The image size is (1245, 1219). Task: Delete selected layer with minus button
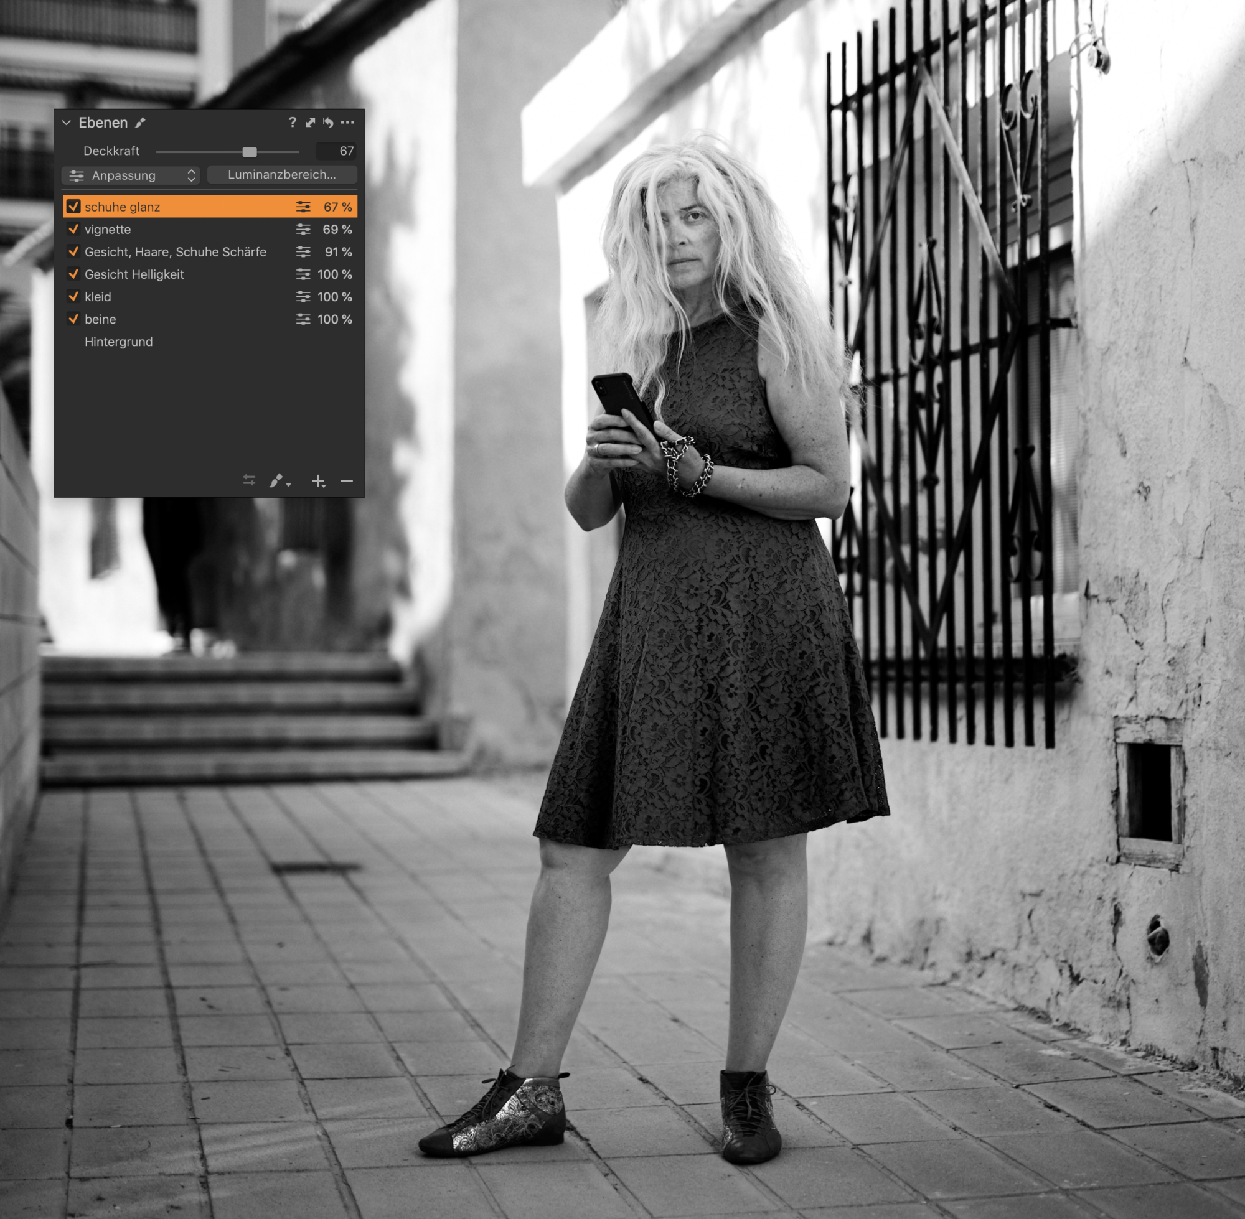(347, 481)
